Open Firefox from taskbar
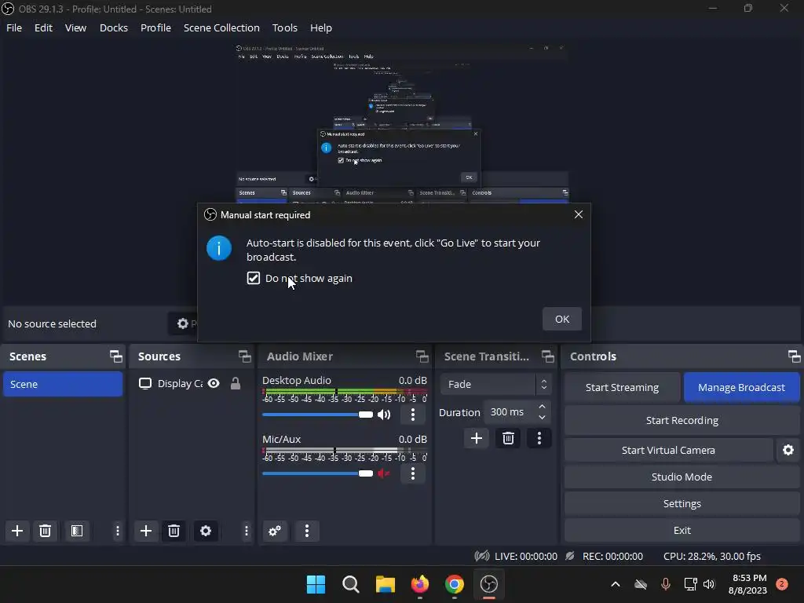This screenshot has height=603, width=804. pos(420,584)
